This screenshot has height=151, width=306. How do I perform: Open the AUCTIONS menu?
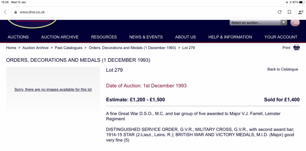pyautogui.click(x=18, y=37)
